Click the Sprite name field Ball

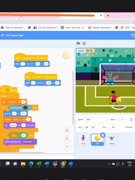(96, 120)
